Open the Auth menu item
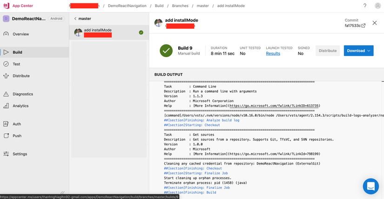 click(x=34, y=124)
